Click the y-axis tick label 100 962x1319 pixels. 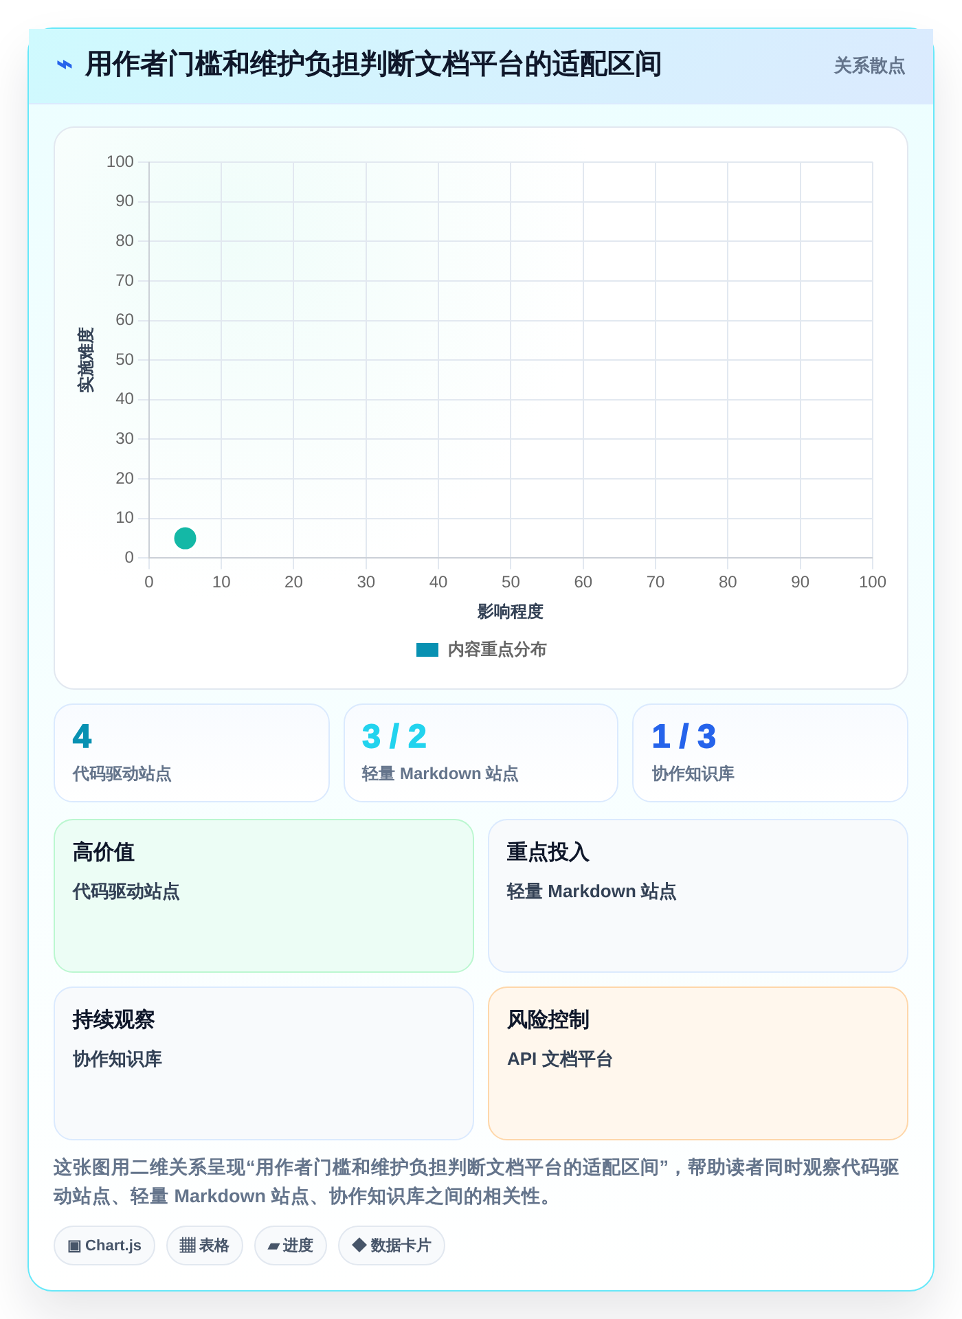point(120,162)
